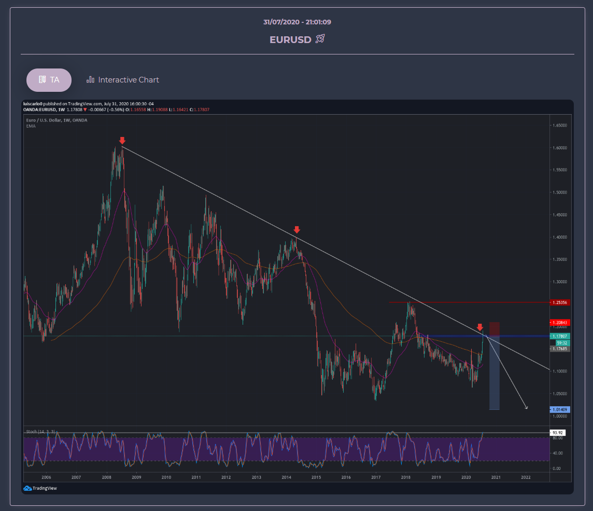Select the red down arrow above the 2020 candles

[x=480, y=327]
